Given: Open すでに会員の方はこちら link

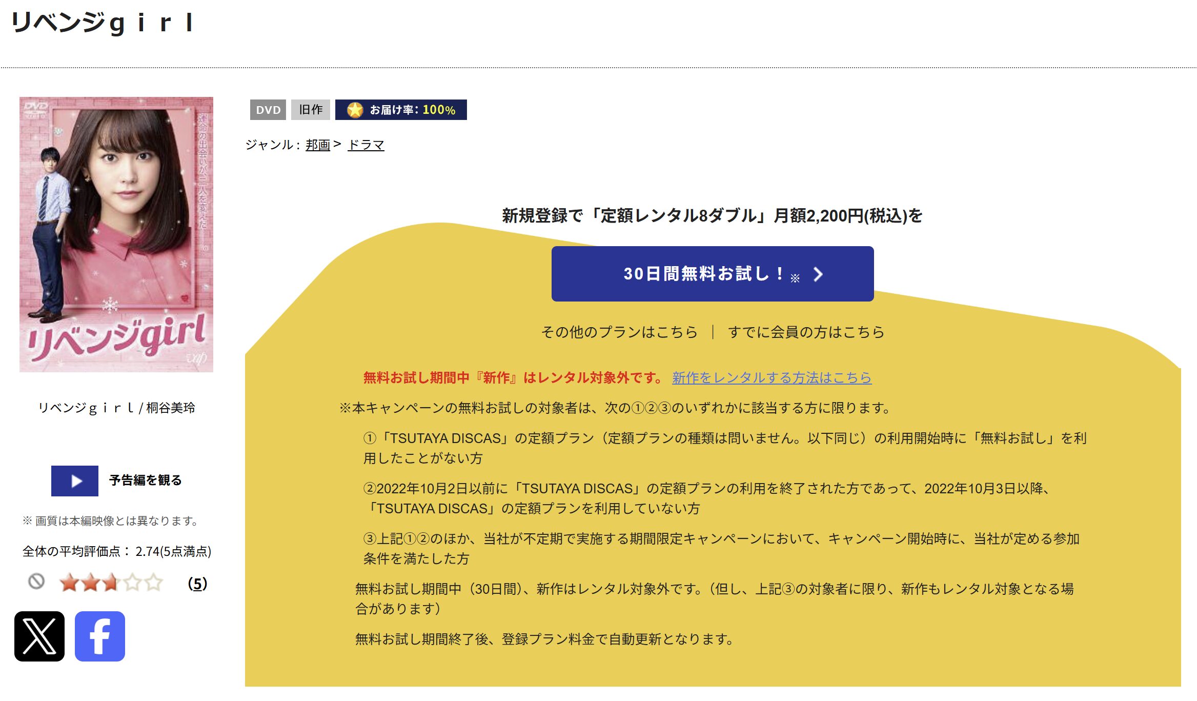Looking at the screenshot, I should (806, 332).
